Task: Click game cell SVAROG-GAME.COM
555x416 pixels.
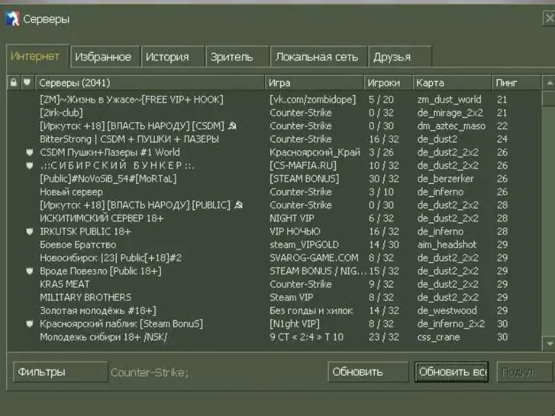Action: (x=314, y=258)
